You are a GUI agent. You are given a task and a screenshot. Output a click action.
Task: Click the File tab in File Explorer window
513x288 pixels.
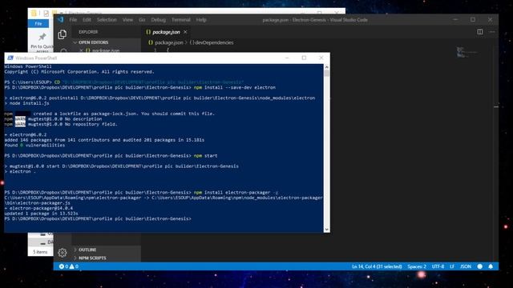tap(38, 23)
